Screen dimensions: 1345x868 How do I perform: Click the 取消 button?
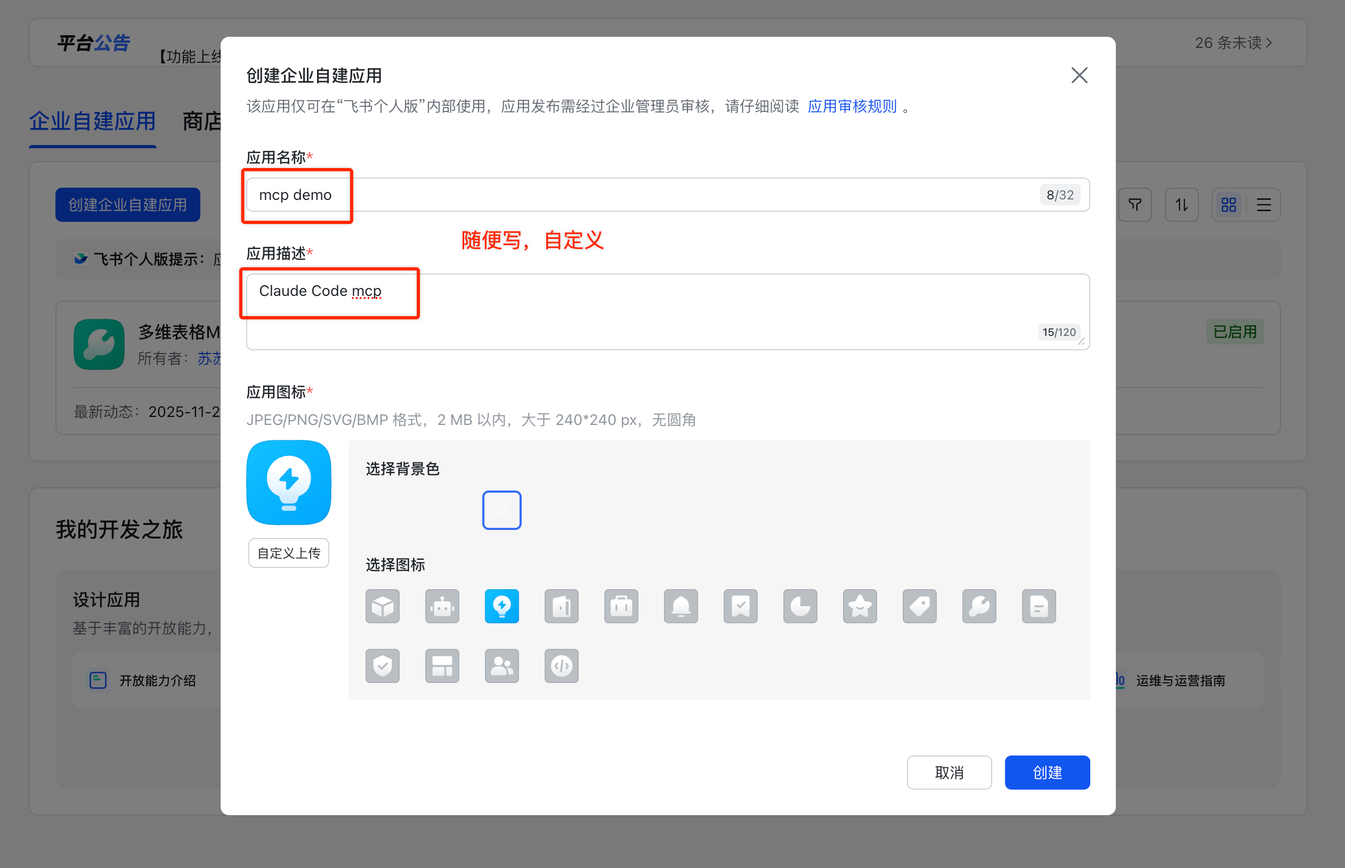pos(949,772)
